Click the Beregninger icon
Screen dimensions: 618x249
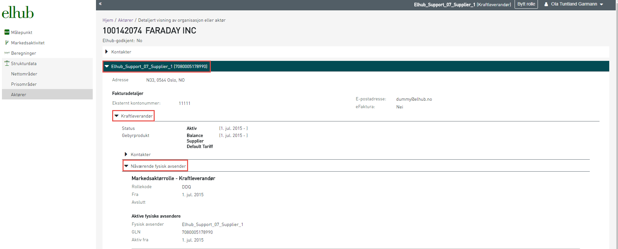[7, 53]
